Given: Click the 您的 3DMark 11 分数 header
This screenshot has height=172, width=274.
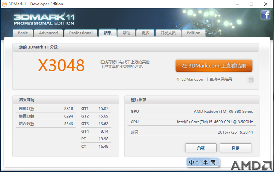Looking at the screenshot, I should (x=136, y=47).
